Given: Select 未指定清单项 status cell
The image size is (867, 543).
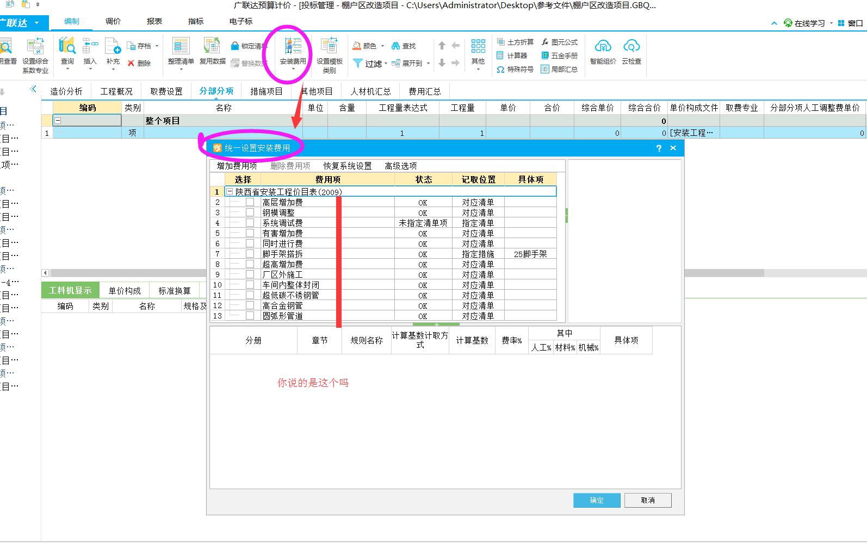Looking at the screenshot, I should (423, 223).
